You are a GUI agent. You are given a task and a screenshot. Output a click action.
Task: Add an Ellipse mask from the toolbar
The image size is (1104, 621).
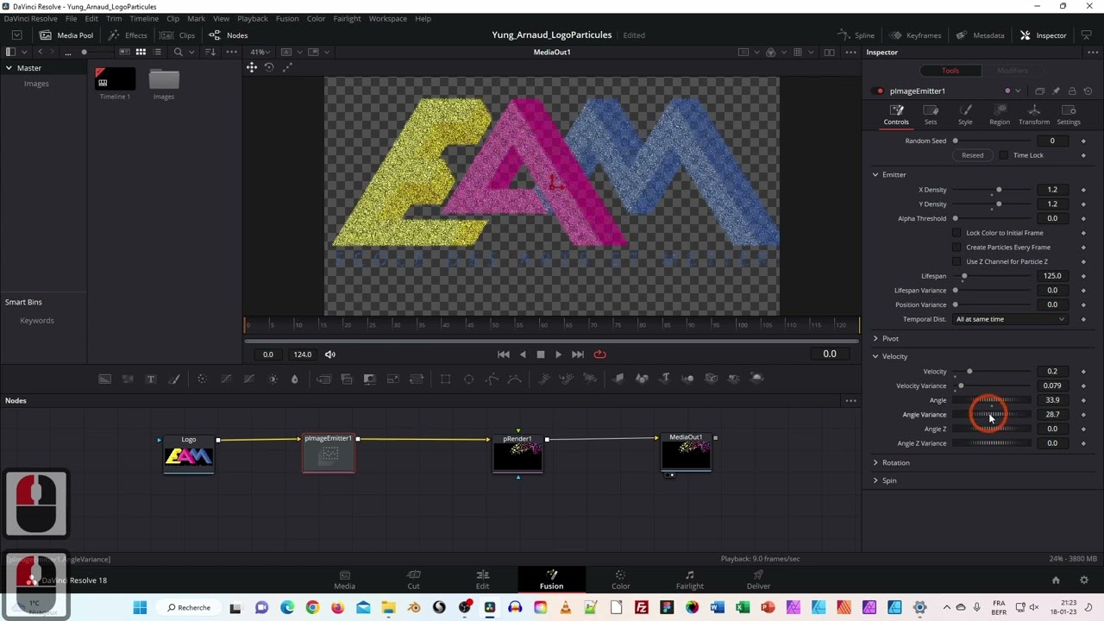[469, 379]
